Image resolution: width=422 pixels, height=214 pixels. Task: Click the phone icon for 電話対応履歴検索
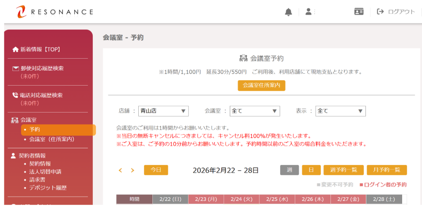pyautogui.click(x=15, y=95)
